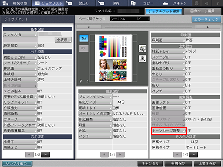
Task: Click the 新規保存 button
Action: point(178,163)
